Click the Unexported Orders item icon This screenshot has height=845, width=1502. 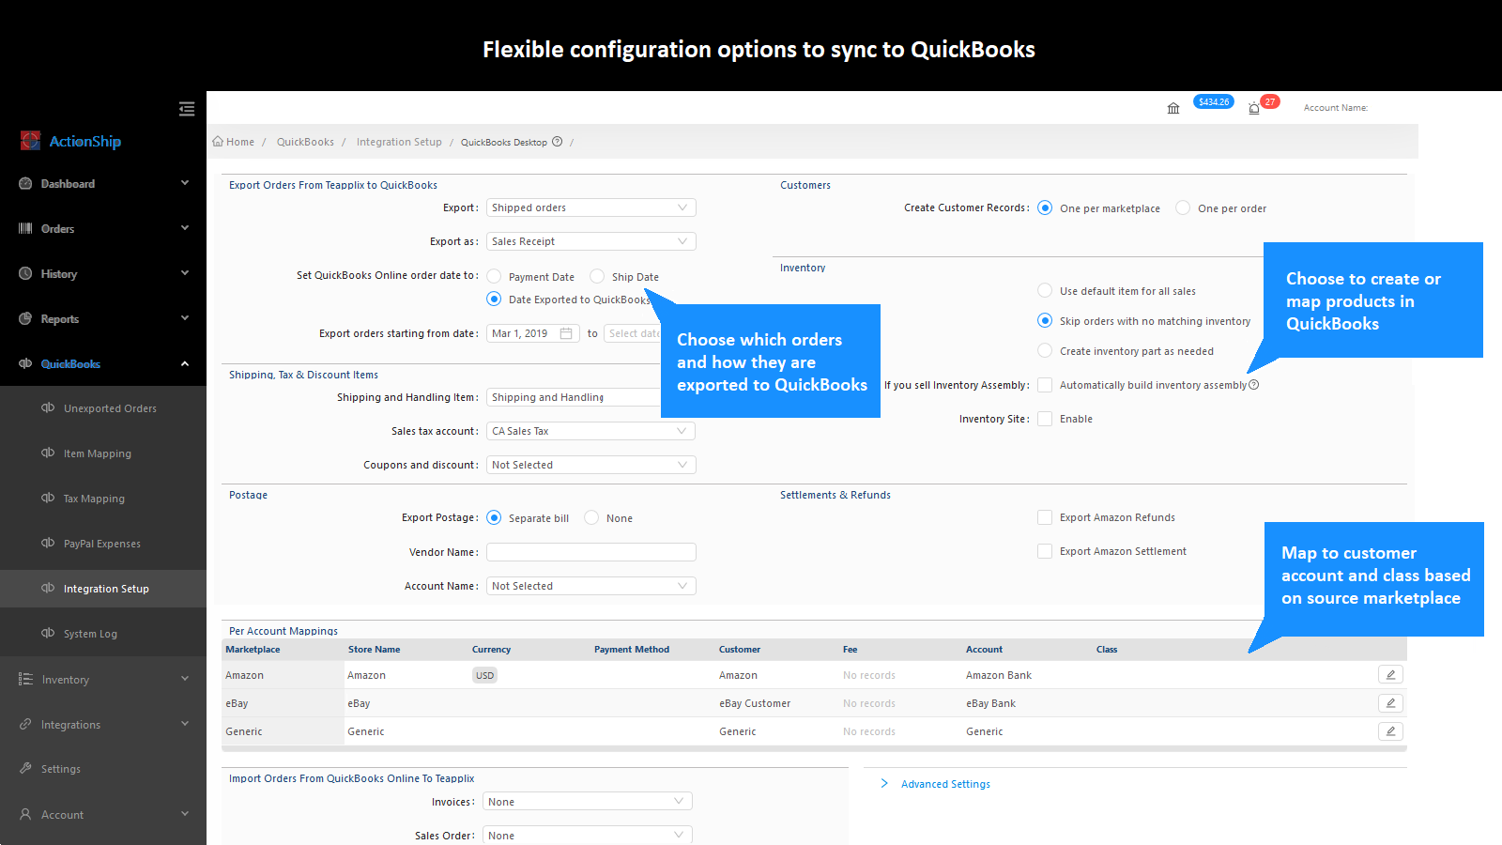pyautogui.click(x=48, y=407)
